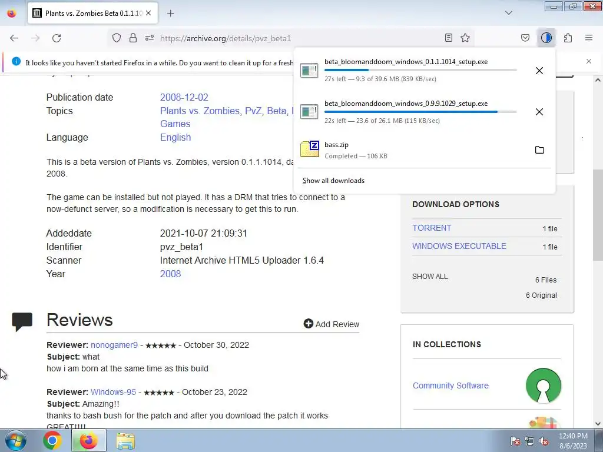Image resolution: width=603 pixels, height=452 pixels.
Task: Open the bass.zip completed download
Action: point(414,150)
